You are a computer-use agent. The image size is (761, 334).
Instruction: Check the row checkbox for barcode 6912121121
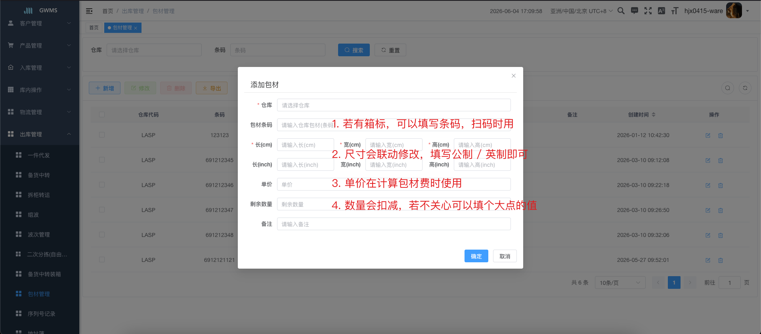[102, 260]
